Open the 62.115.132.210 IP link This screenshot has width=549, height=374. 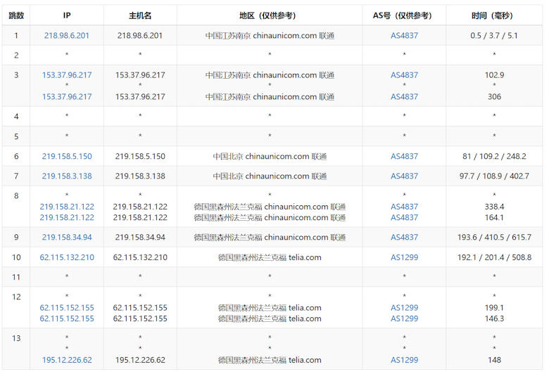(67, 257)
